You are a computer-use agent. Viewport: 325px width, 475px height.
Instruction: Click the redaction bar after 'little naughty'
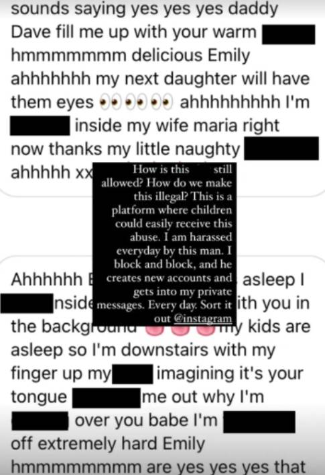(x=281, y=148)
